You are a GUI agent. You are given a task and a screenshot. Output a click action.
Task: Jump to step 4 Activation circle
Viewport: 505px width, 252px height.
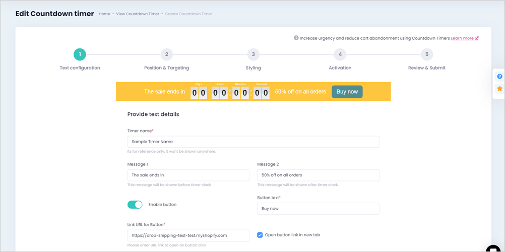click(x=340, y=54)
